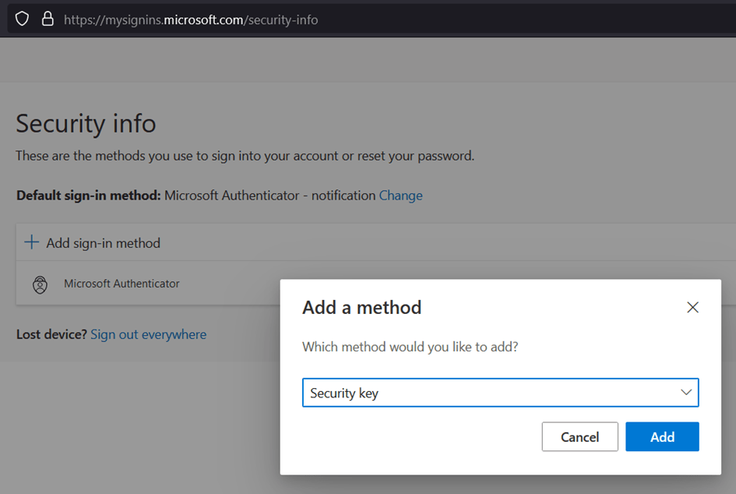736x494 pixels.
Task: Focus the mysignins.microsoft.com address bar
Action: [x=191, y=19]
